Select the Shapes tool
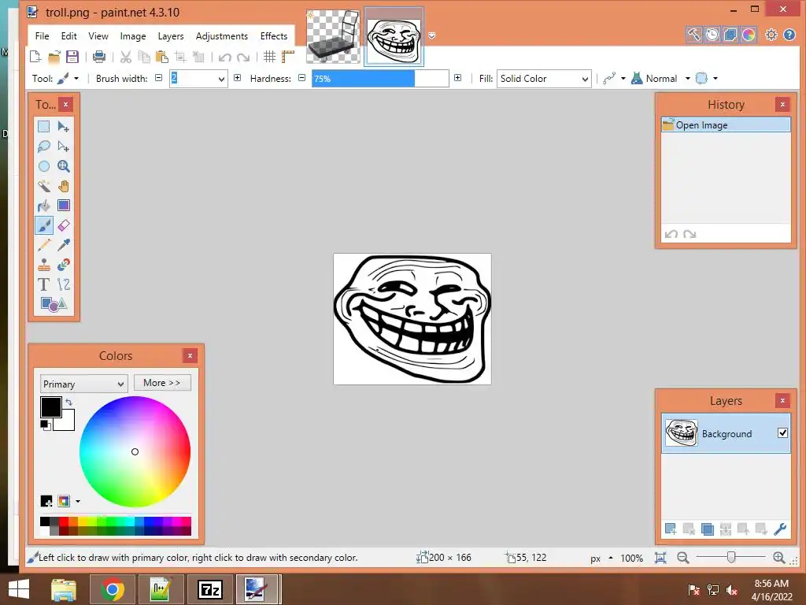The height and width of the screenshot is (605, 806). tap(54, 304)
